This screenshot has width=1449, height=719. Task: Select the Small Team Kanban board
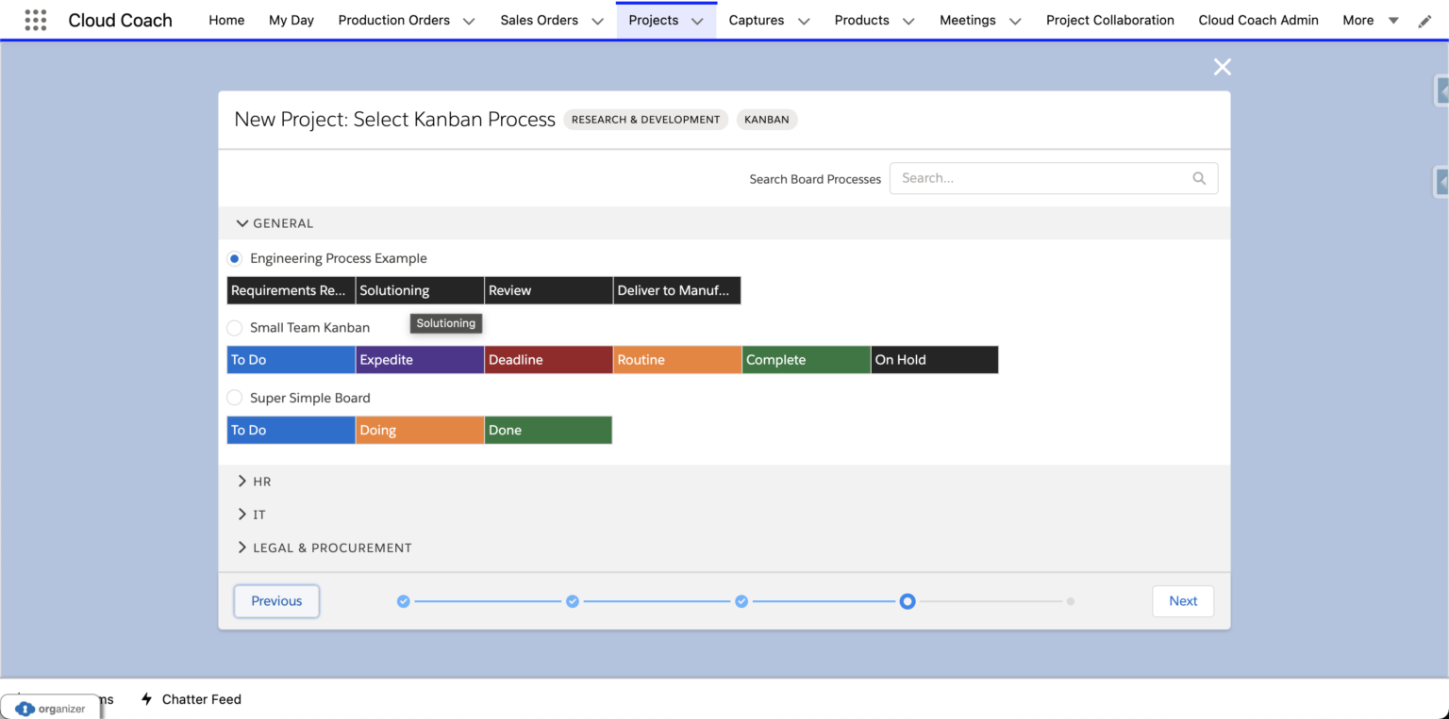[234, 328]
